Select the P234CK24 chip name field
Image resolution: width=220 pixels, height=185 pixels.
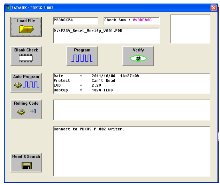tap(75, 21)
